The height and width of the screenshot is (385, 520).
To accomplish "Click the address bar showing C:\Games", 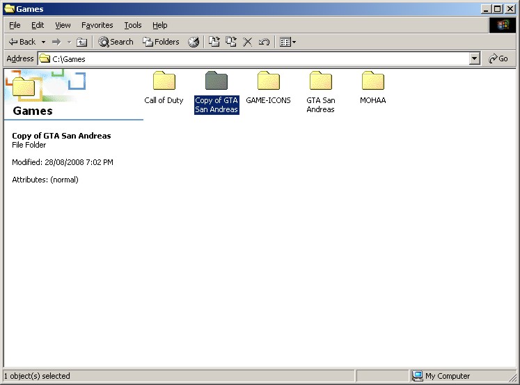I will point(253,59).
